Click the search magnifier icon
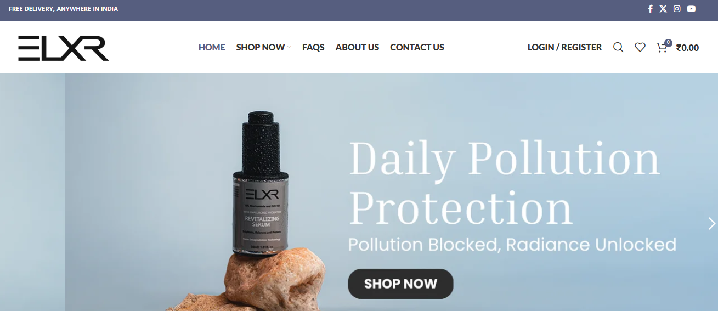 [x=618, y=47]
